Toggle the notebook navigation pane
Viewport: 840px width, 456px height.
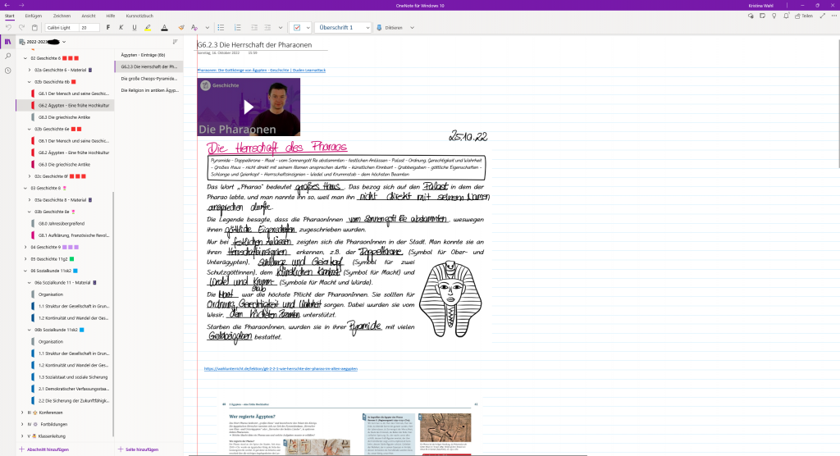tap(7, 41)
